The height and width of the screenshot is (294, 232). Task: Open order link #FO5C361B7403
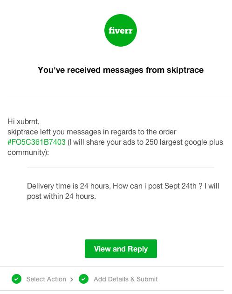pyautogui.click(x=36, y=142)
